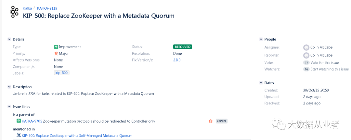This screenshot has height=140, width=351.
Task: Open fix version 2.8.0 link
Action: point(177,60)
